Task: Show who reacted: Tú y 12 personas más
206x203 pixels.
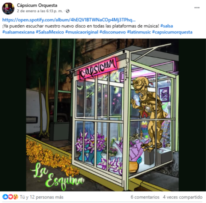Action: point(42,197)
